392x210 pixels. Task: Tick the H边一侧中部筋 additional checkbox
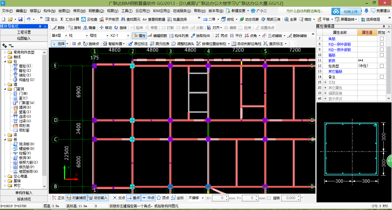pyautogui.click(x=382, y=50)
